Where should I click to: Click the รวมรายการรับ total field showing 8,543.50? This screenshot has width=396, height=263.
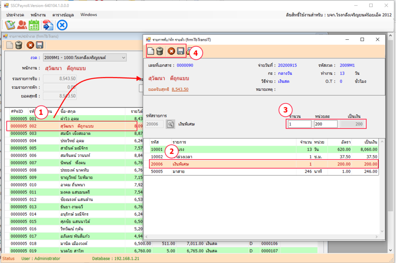coord(60,79)
